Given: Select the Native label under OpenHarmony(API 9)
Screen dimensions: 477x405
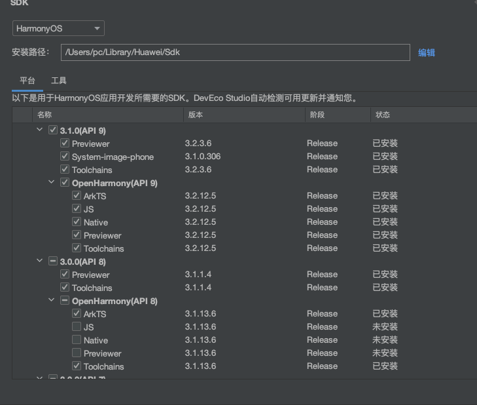Looking at the screenshot, I should pyautogui.click(x=96, y=222).
